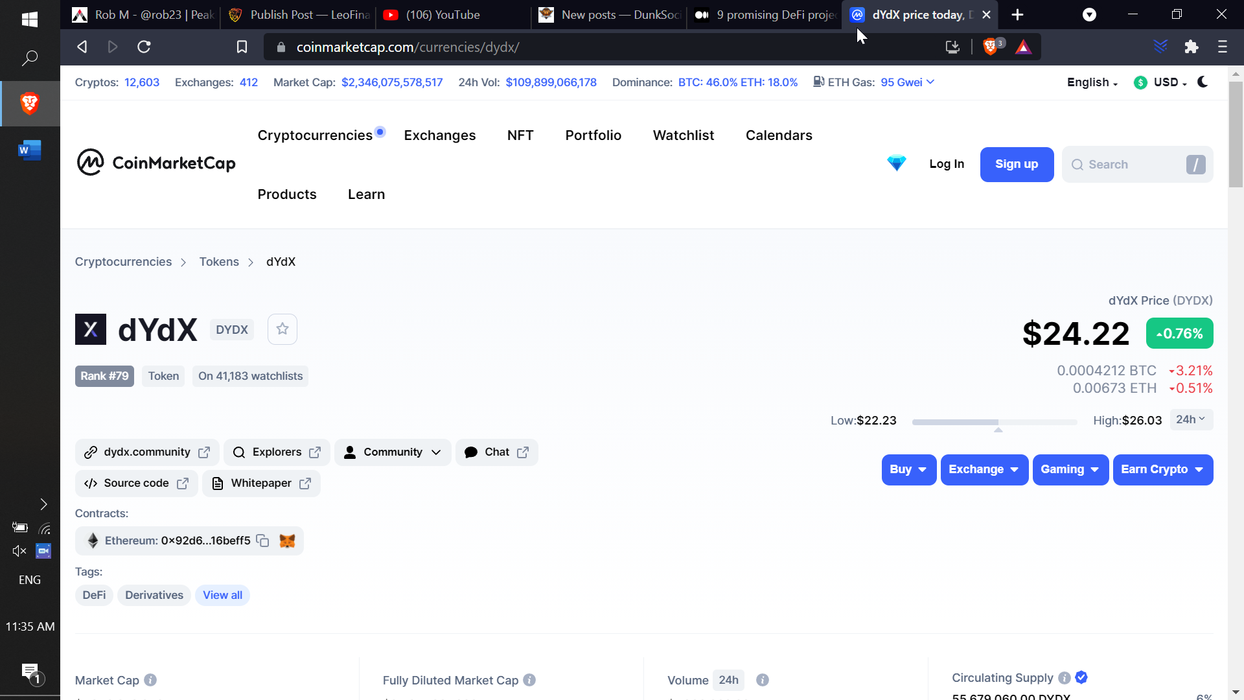Add dYdX to watchlist with the star

tap(282, 329)
